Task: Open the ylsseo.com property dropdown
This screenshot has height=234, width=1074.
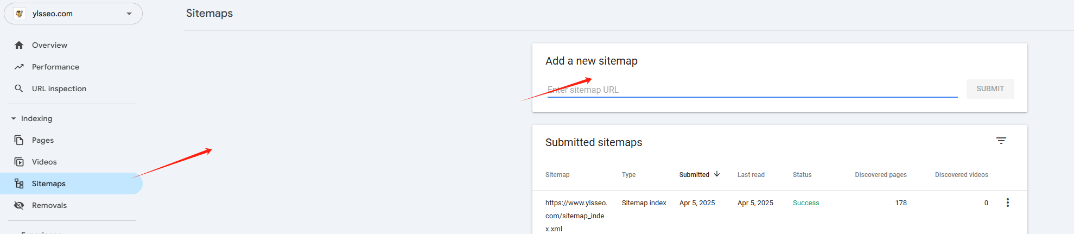Action: pos(129,14)
